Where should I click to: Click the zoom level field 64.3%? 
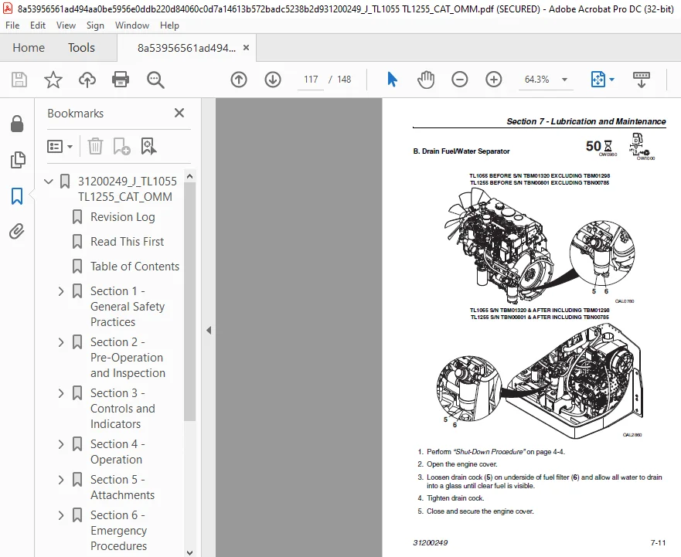[536, 80]
